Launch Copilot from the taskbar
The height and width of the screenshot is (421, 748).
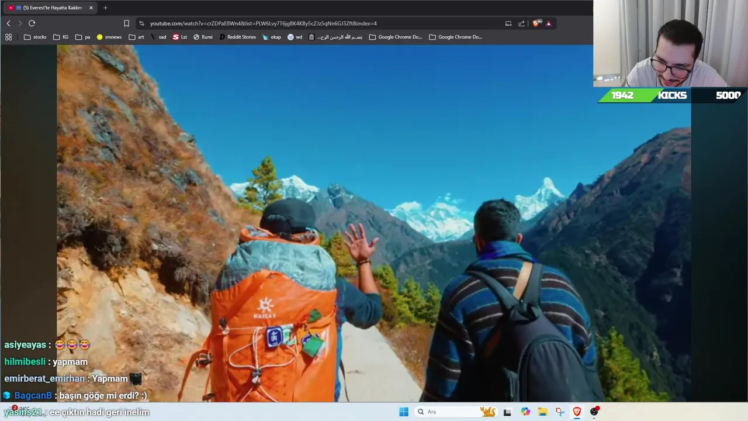(525, 412)
